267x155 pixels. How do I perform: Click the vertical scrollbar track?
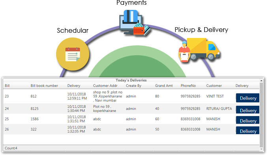point(261,115)
